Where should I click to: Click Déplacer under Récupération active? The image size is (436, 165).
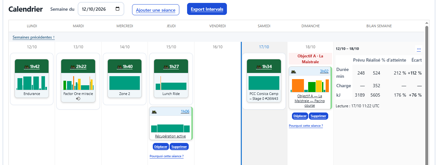coord(161,147)
